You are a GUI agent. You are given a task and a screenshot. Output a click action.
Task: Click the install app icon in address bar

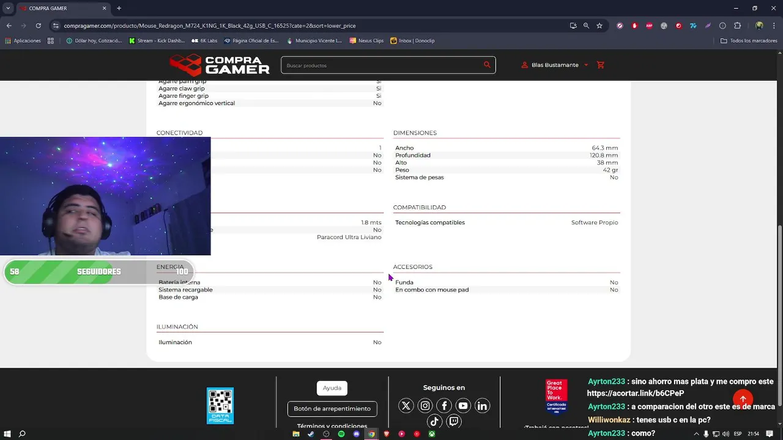[573, 26]
